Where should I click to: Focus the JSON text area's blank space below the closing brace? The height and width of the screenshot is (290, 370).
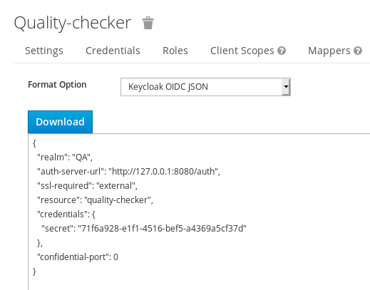pyautogui.click(x=199, y=284)
